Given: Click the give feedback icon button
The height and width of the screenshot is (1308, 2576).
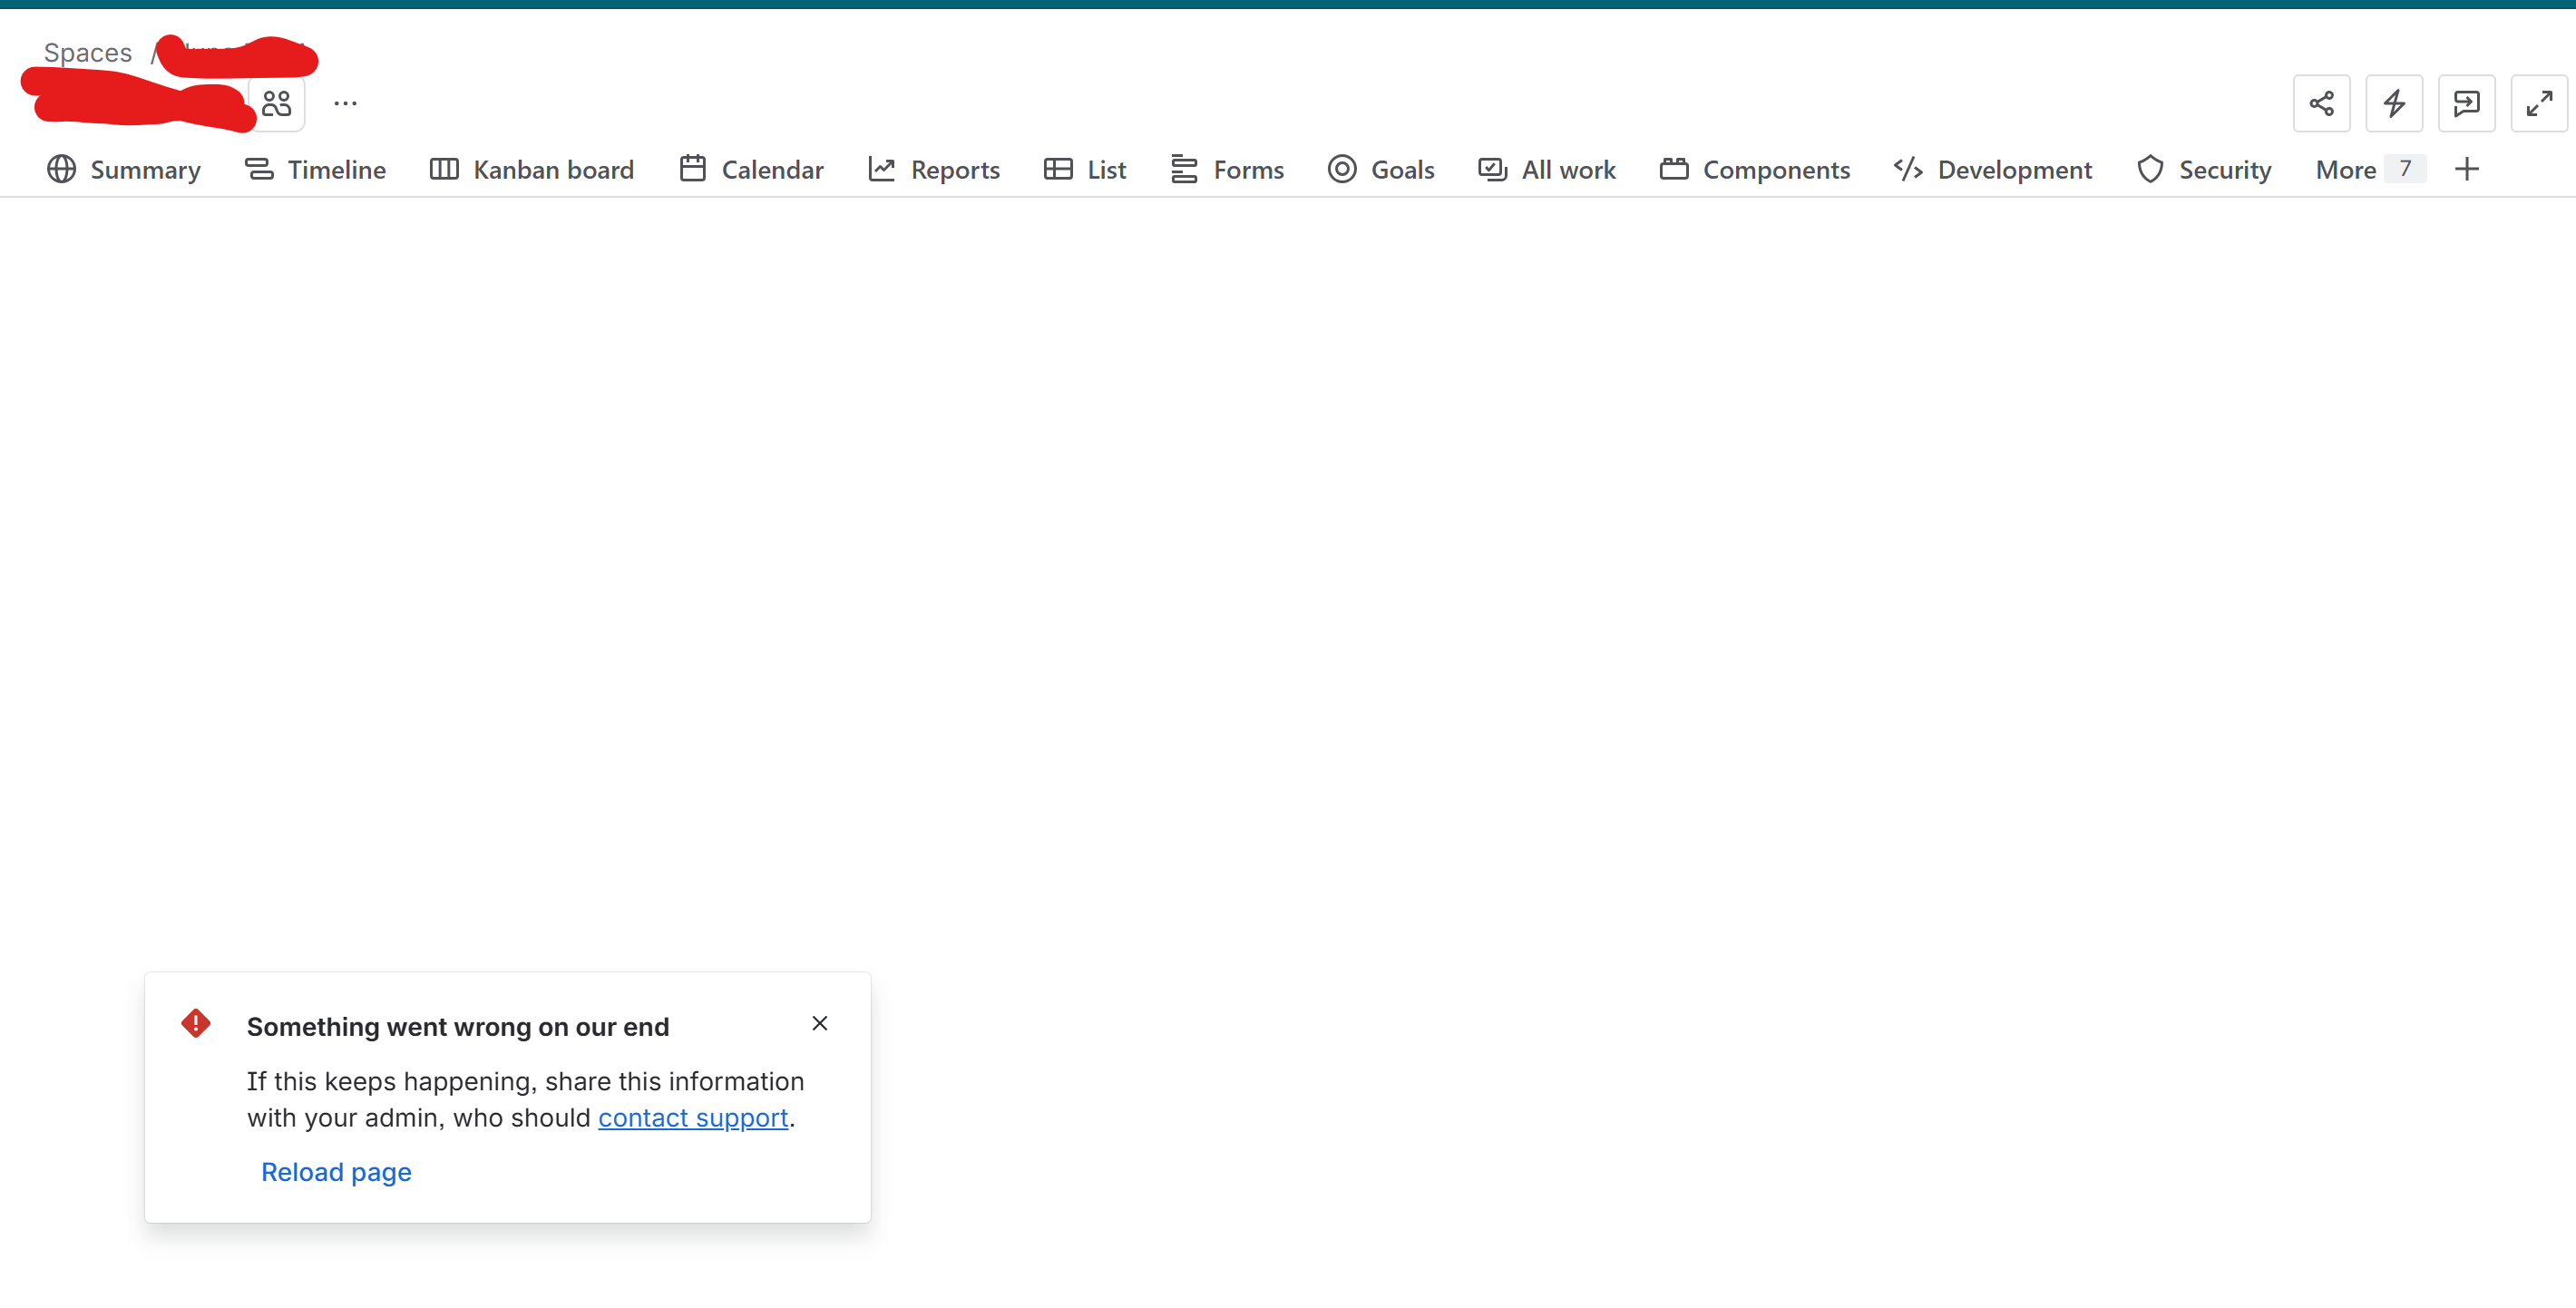Looking at the screenshot, I should coord(2466,103).
